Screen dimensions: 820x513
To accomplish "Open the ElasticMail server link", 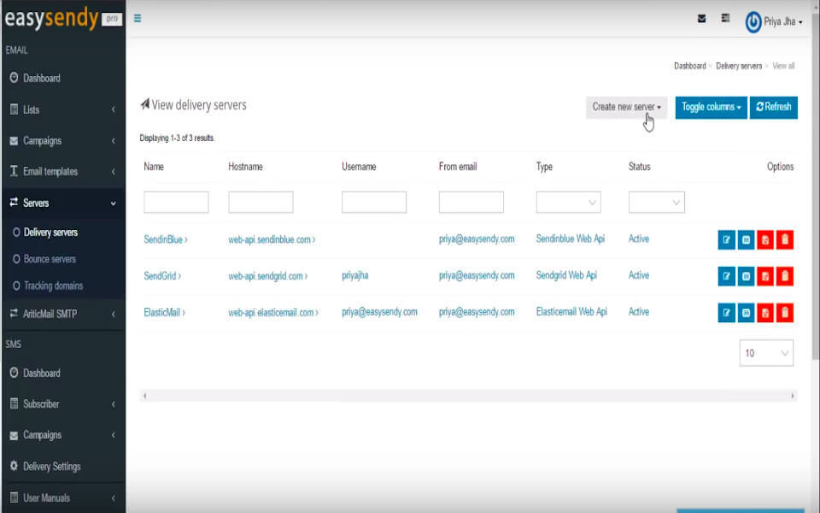I will point(164,313).
